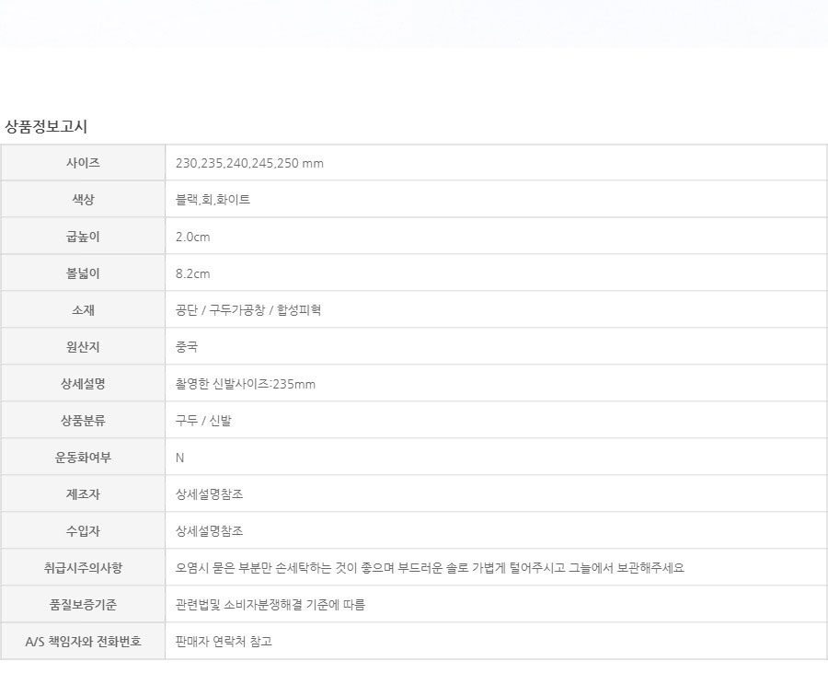The height and width of the screenshot is (673, 828).
Task: Click the size values 230,235,240,245,250 mm
Action: tap(249, 163)
